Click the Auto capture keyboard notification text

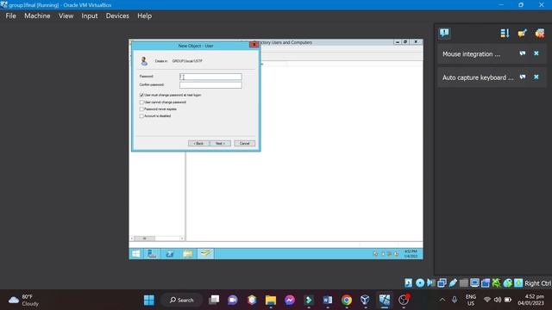[478, 77]
